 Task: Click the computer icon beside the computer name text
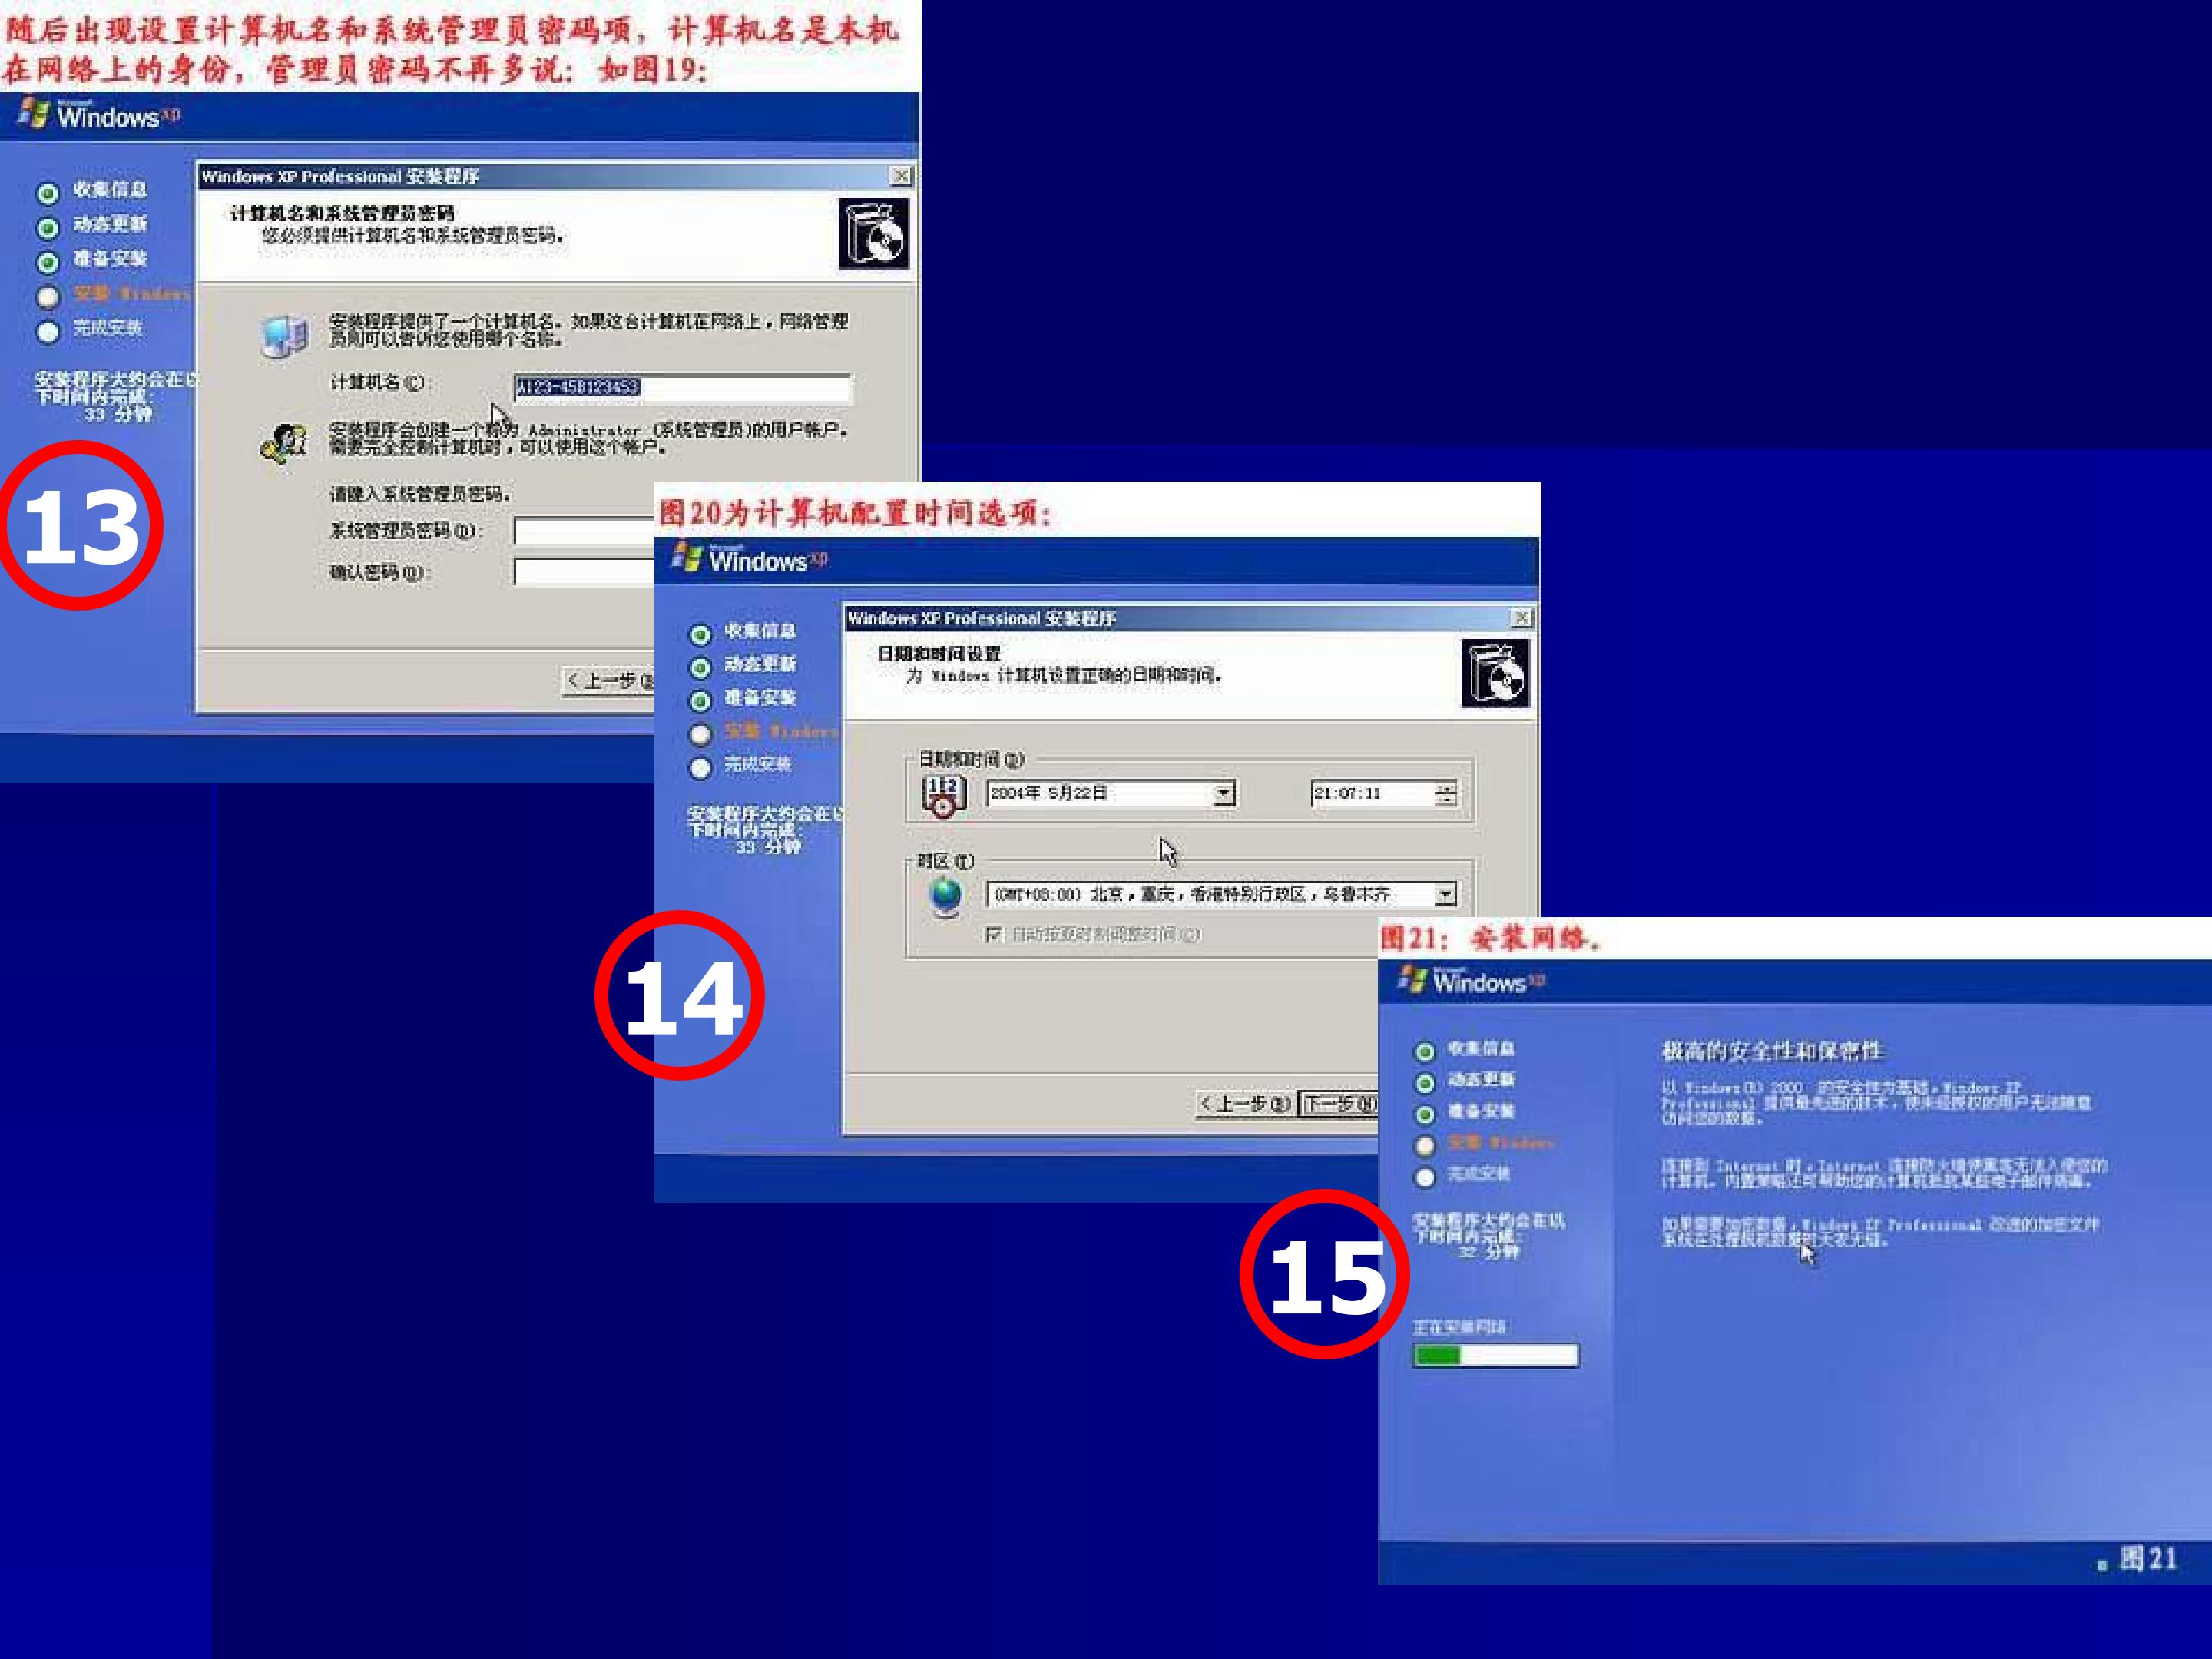tap(284, 337)
